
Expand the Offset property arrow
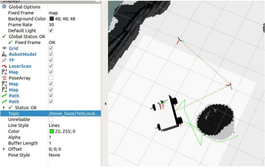coord(4,149)
